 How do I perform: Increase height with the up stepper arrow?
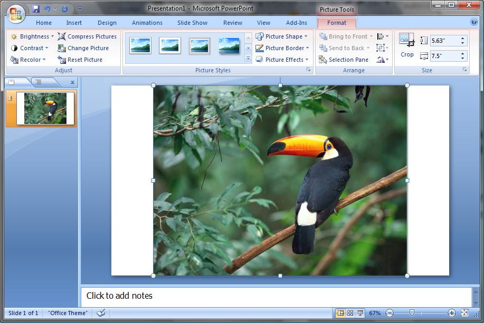(462, 39)
